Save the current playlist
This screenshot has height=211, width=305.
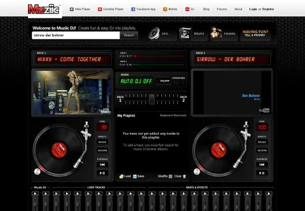coord(139,176)
